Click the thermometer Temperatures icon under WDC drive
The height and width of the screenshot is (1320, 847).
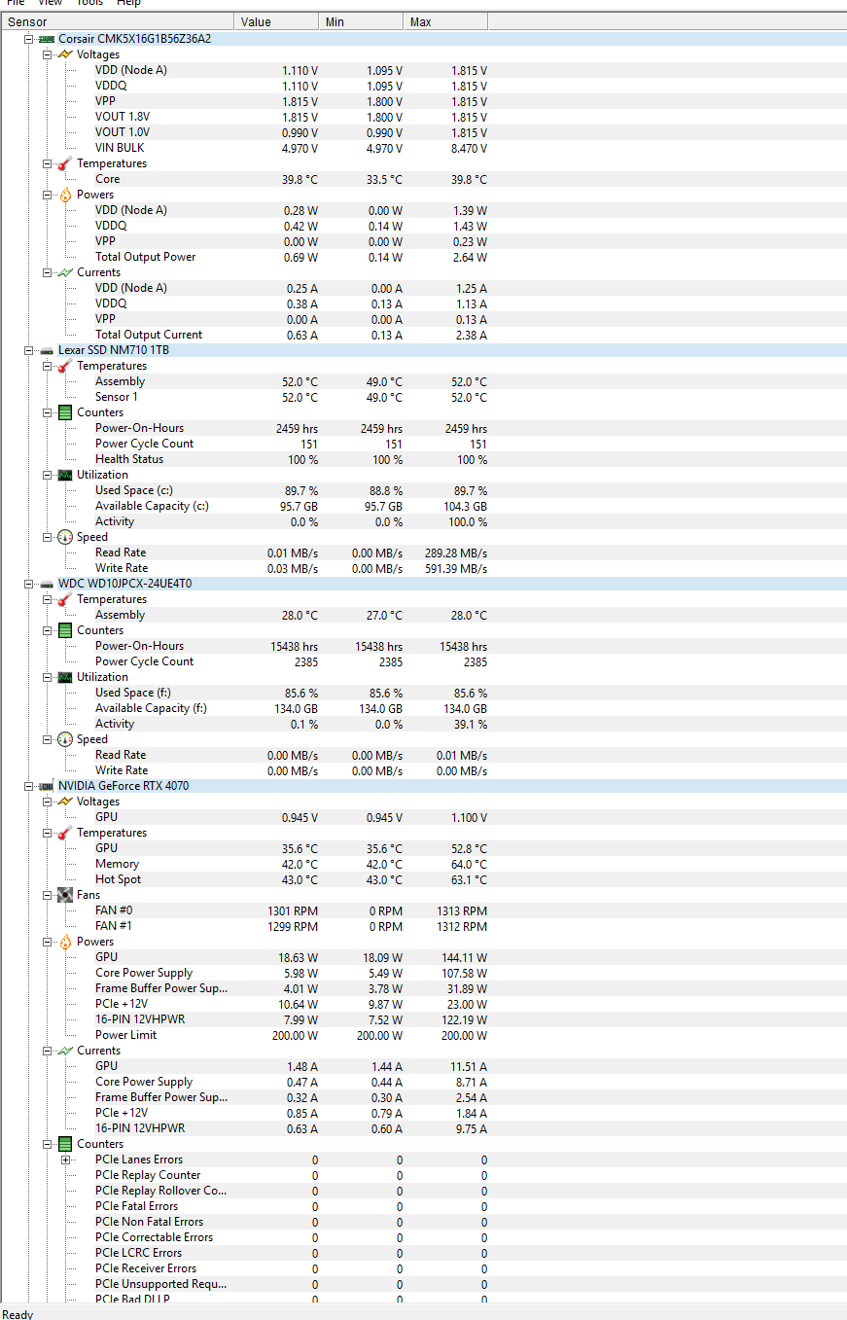point(65,599)
